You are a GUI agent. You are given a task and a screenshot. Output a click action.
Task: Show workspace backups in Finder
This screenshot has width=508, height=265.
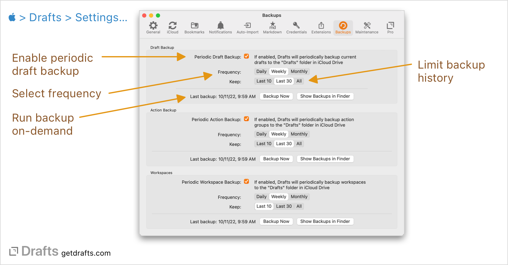pos(325,222)
